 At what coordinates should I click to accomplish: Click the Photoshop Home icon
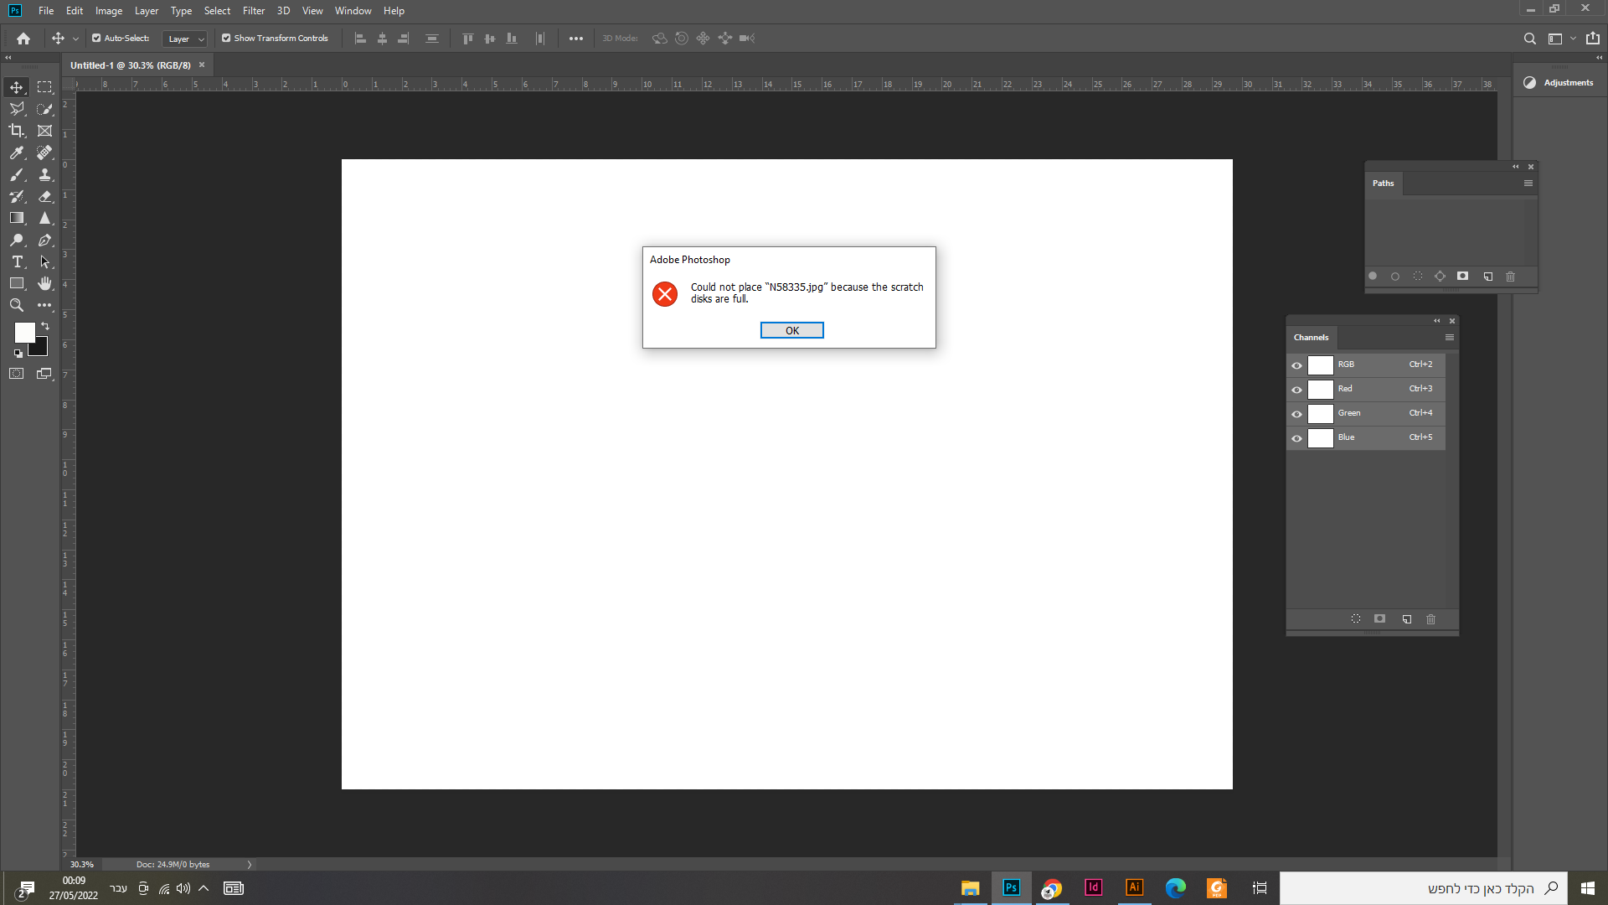tap(23, 39)
